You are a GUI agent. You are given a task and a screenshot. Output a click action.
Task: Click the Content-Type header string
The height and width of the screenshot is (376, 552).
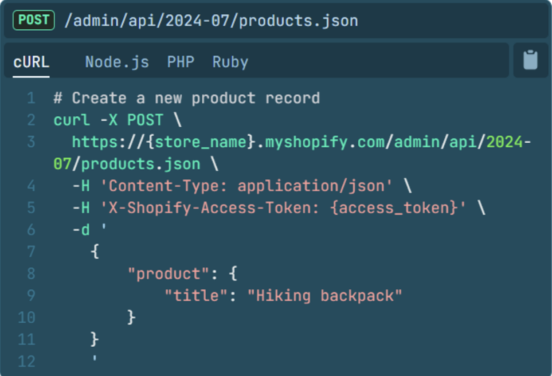pyautogui.click(x=245, y=186)
